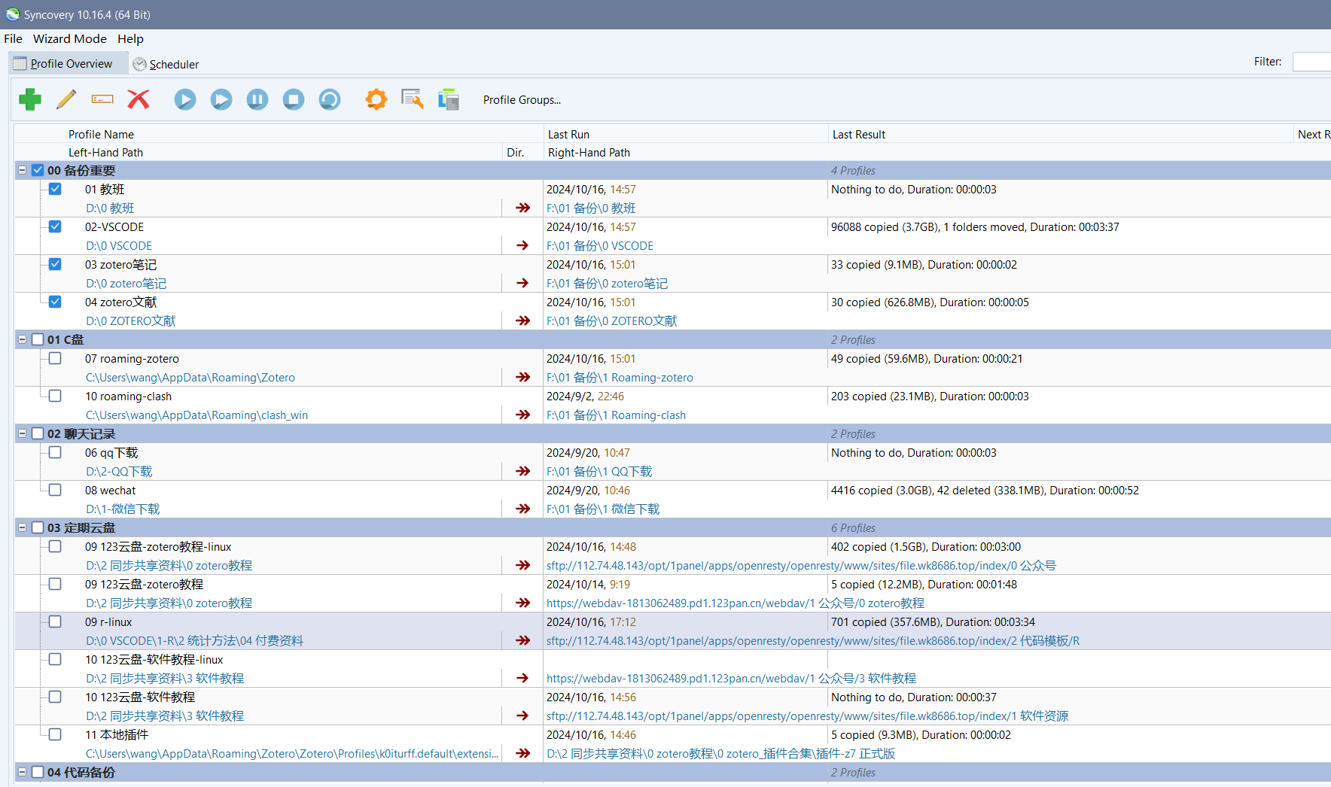This screenshot has width=1331, height=787.
Task: Open the webdav 0 zotero教程 right-hand path
Action: [736, 603]
